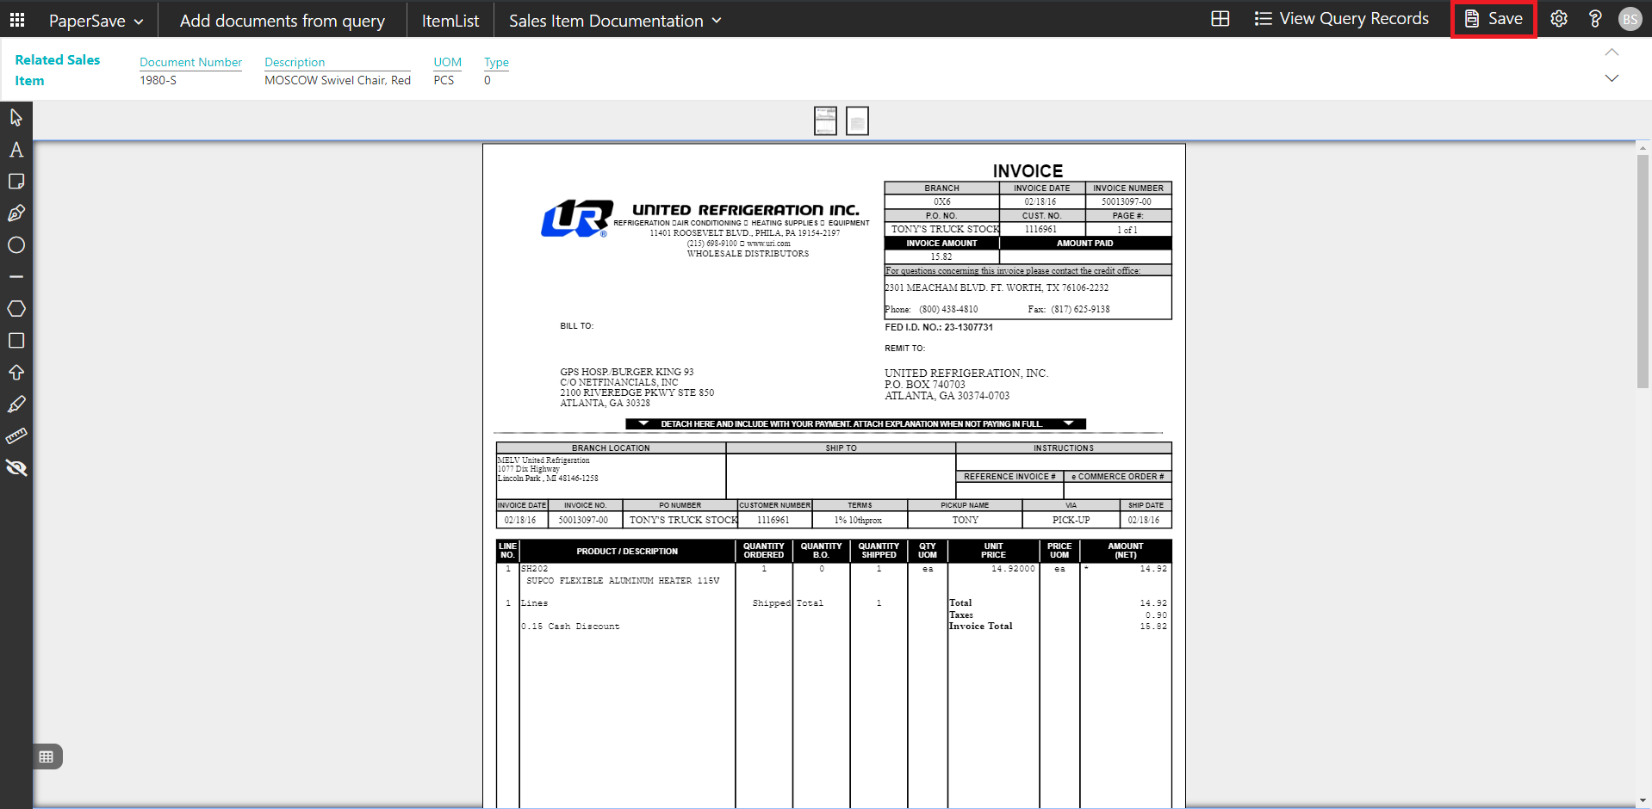Select the polygon shape tool
The width and height of the screenshot is (1652, 809).
[16, 309]
